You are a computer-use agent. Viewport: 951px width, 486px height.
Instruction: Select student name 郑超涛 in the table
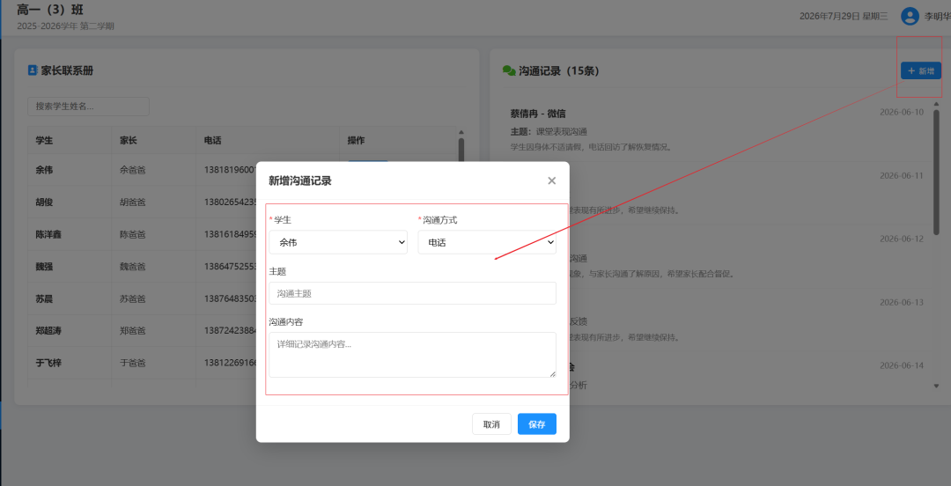(x=48, y=331)
